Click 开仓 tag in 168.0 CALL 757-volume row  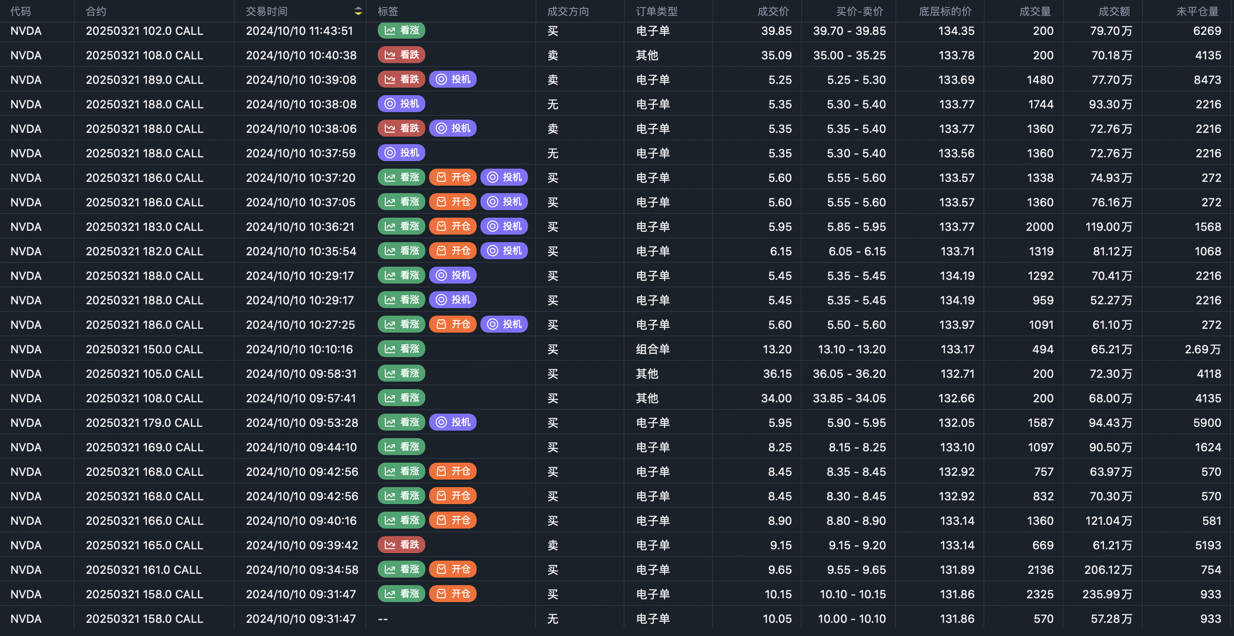pyautogui.click(x=453, y=471)
